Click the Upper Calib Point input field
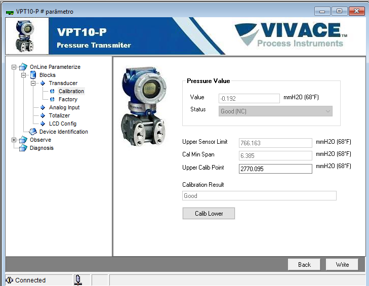Screen dimensions: 369x286 click(x=275, y=169)
